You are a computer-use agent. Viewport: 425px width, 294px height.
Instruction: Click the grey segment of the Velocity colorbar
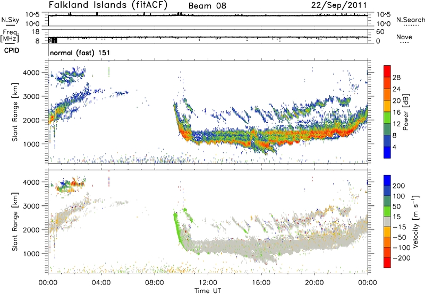[x=387, y=221]
